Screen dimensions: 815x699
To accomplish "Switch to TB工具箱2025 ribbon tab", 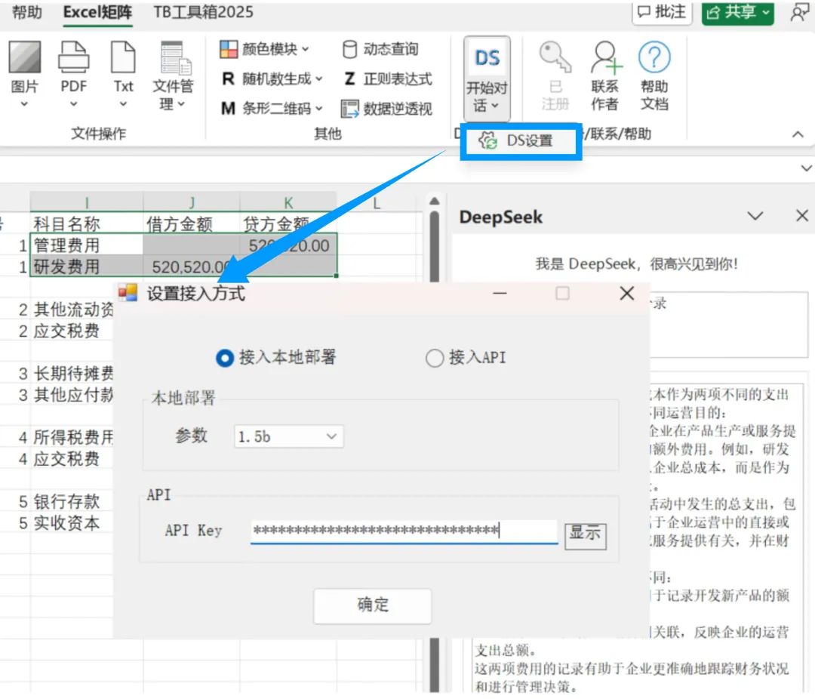I will click(203, 12).
